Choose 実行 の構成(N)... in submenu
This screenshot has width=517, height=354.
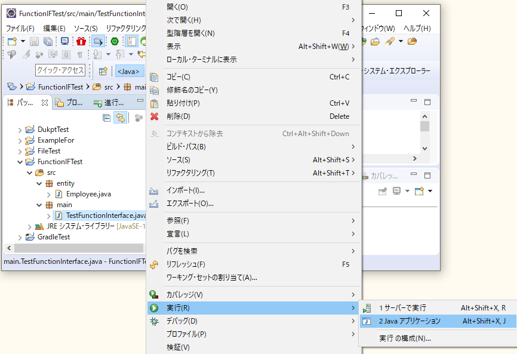[438, 338]
